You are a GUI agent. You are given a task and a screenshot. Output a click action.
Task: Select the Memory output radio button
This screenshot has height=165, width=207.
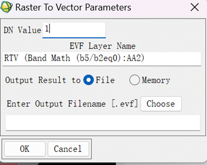(x=134, y=80)
